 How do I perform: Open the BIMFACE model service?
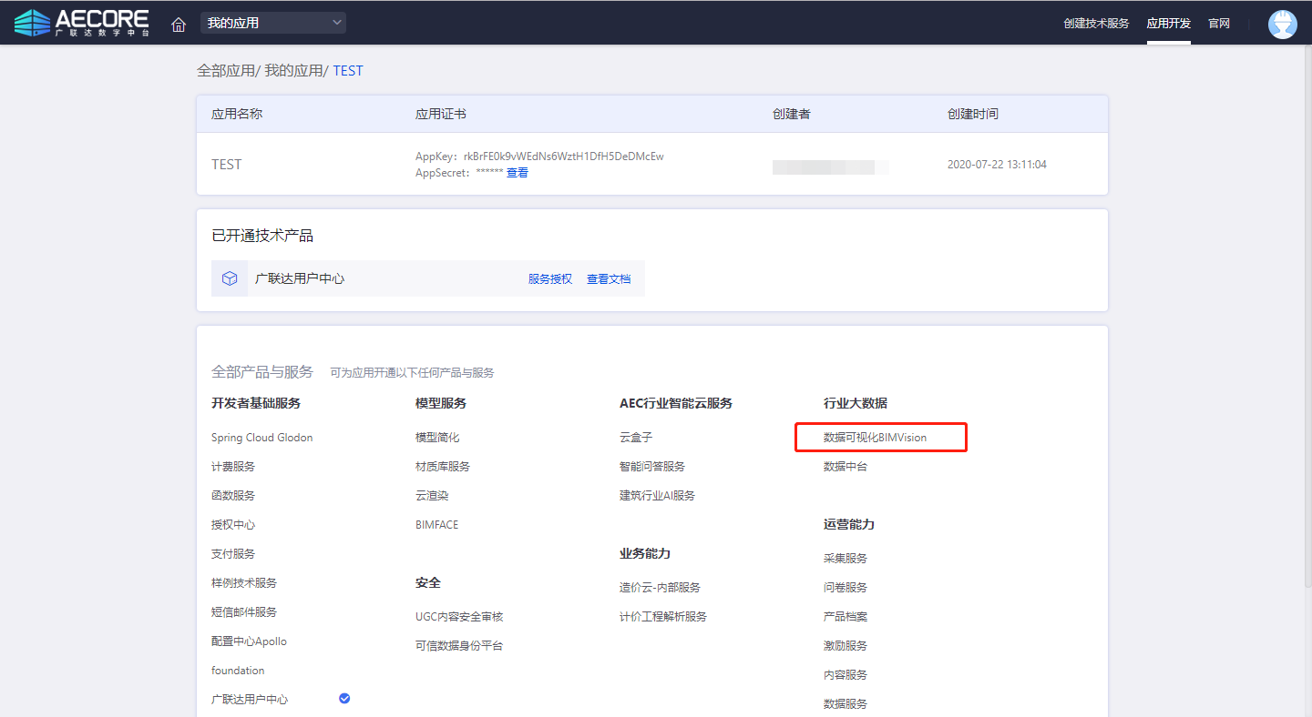pos(436,525)
